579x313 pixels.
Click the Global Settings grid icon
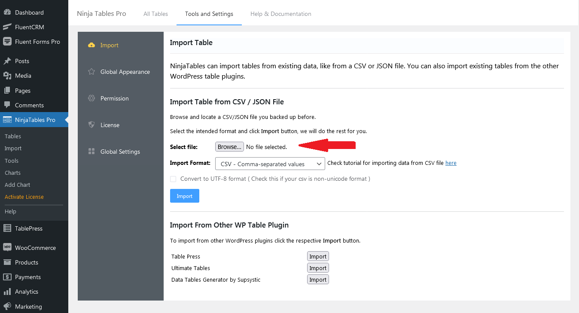[91, 151]
